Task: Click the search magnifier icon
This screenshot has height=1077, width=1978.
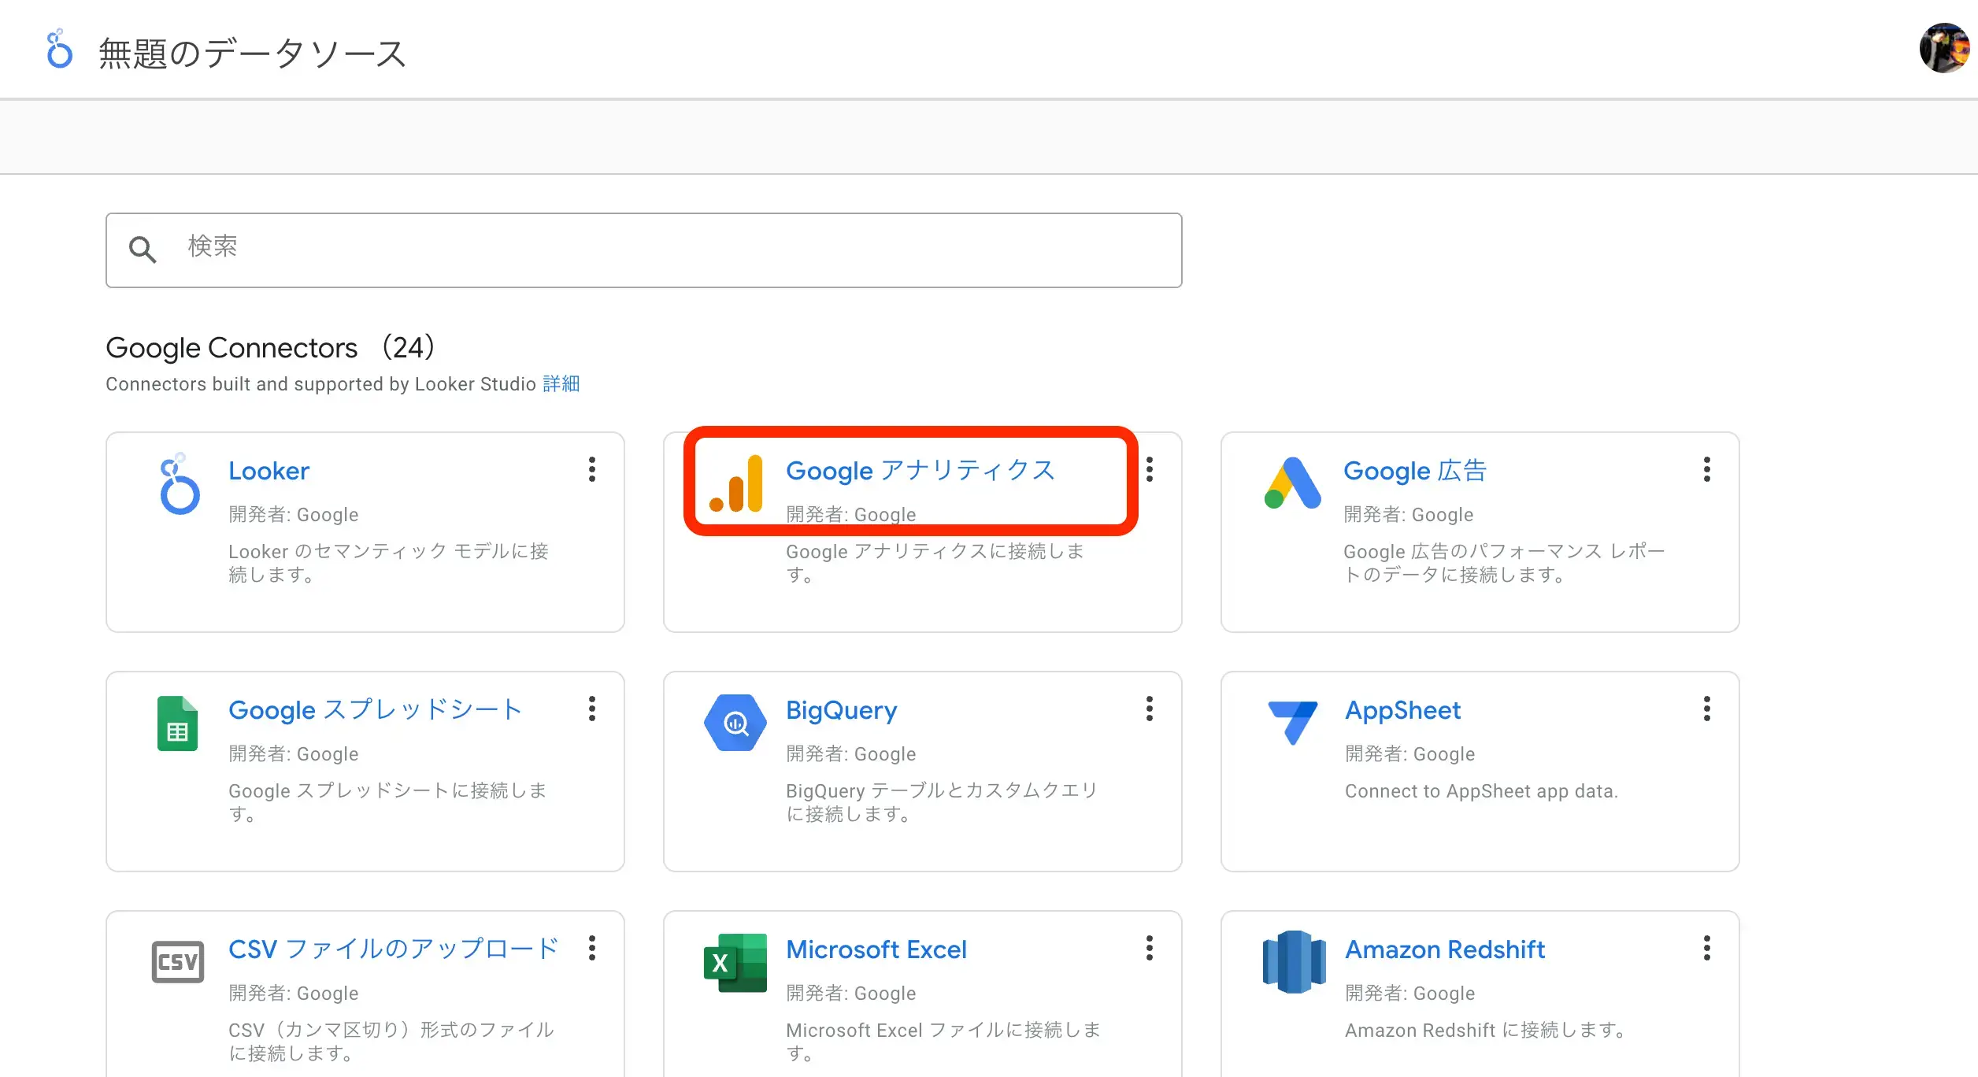Action: pyautogui.click(x=143, y=250)
